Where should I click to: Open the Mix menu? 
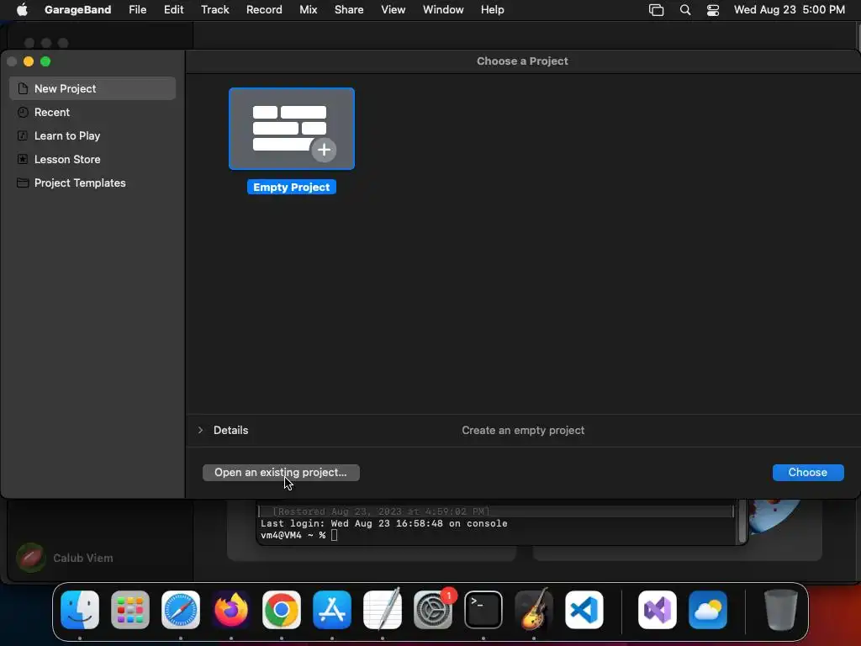tap(308, 10)
